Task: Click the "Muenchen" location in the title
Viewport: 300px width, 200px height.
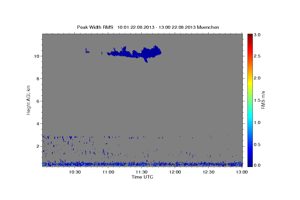Action: [x=208, y=27]
